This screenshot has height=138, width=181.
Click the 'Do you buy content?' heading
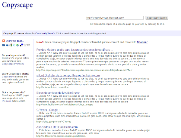[x=14, y=55]
